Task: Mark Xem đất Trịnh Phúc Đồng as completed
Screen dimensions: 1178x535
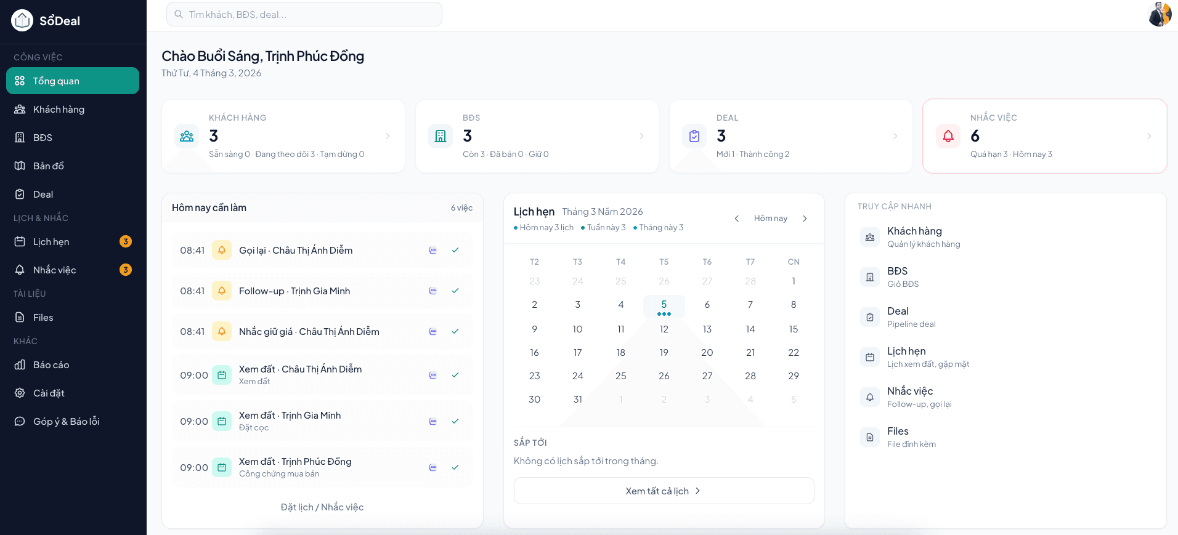Action: pyautogui.click(x=455, y=467)
